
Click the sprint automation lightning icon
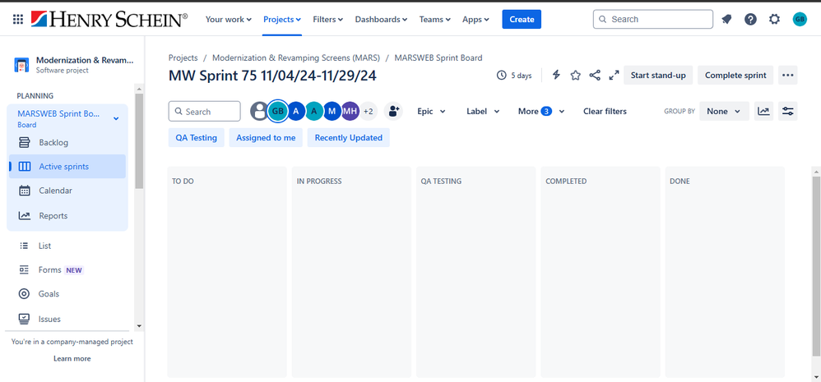[557, 76]
